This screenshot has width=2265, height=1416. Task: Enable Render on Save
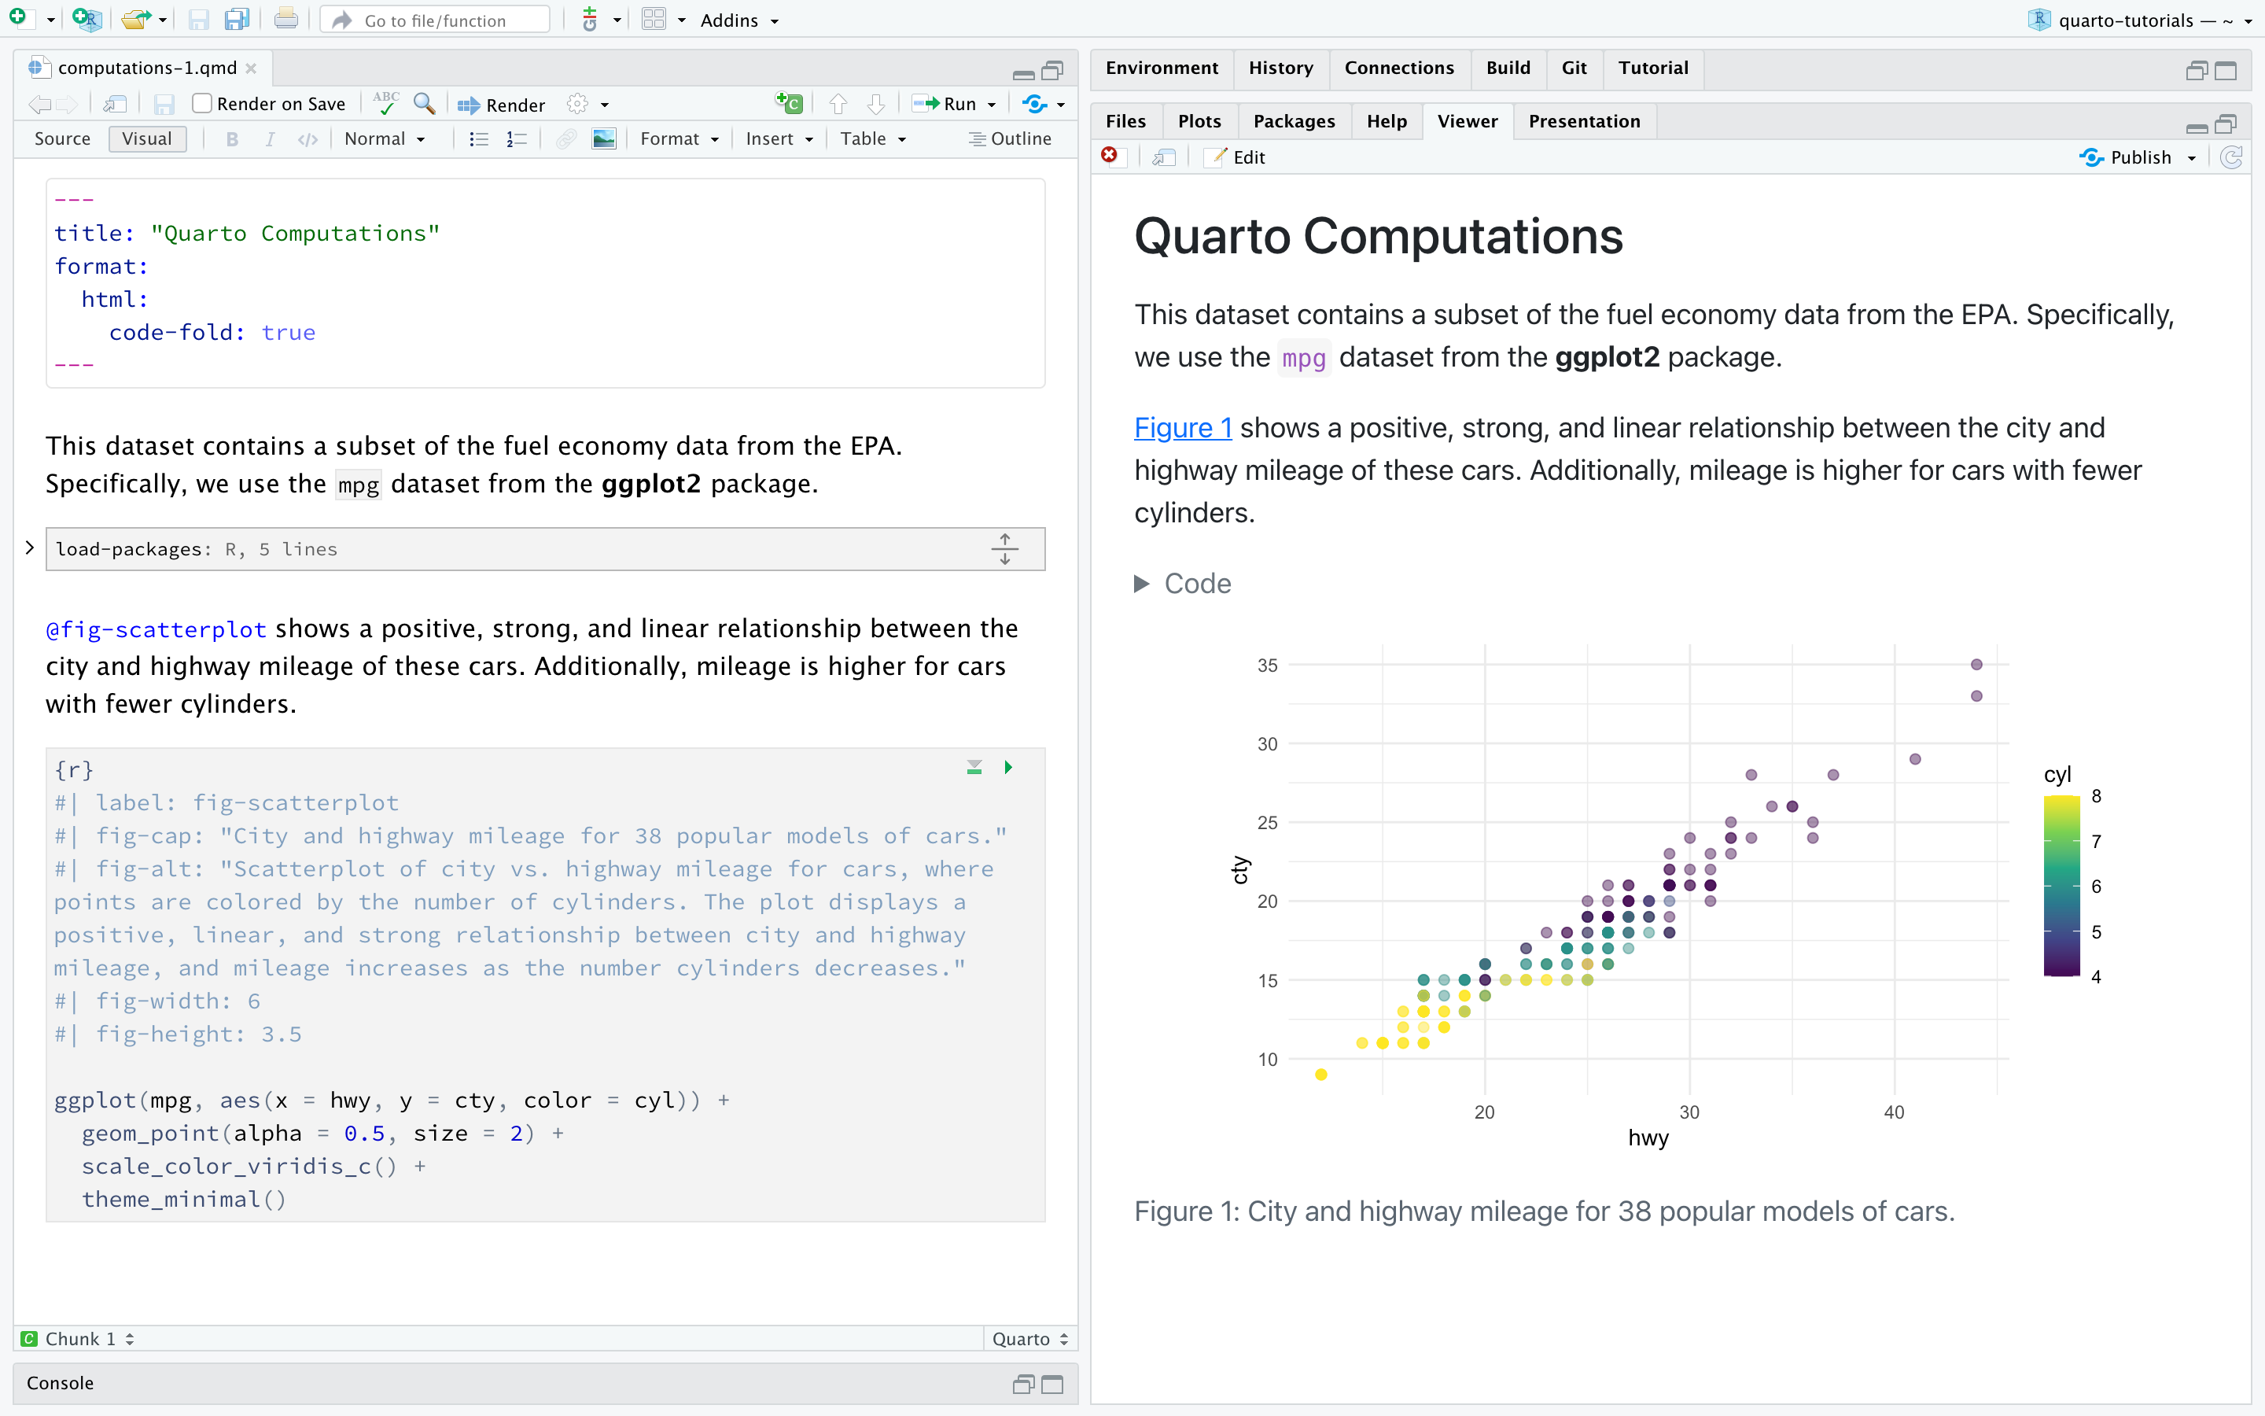[202, 103]
